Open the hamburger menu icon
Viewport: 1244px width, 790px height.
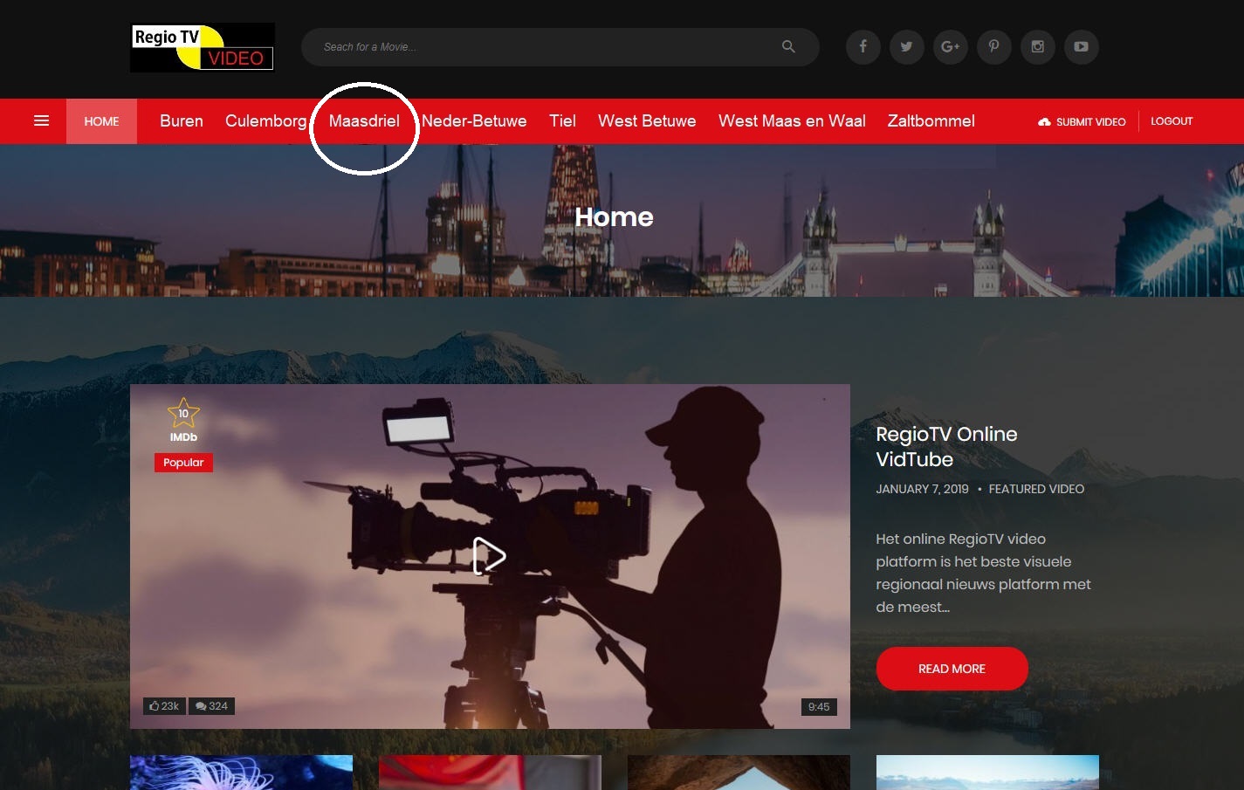click(x=41, y=120)
